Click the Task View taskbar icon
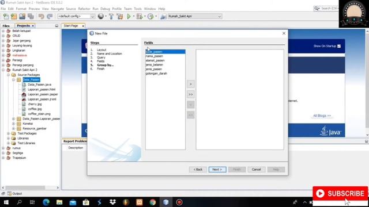369x207 pixels. click(x=32, y=202)
